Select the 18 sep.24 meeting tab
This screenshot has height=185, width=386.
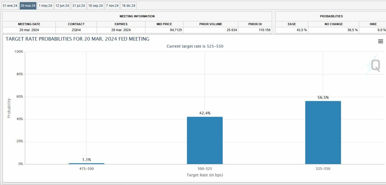[95, 5]
